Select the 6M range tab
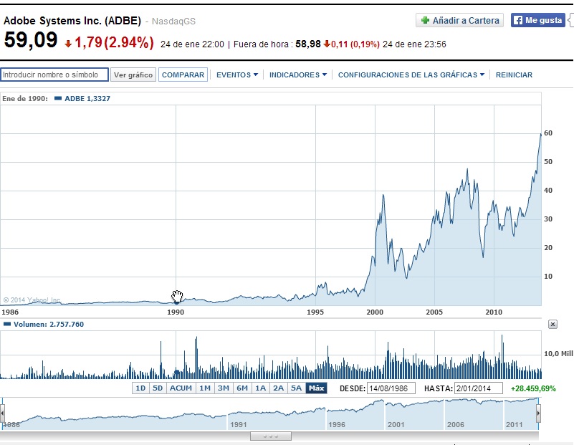Viewport: 574px width, 445px height. 242,388
